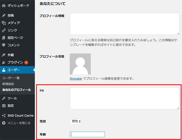Click the chain link icon for リンク
The width and height of the screenshot is (182, 140).
[x=4, y=30]
